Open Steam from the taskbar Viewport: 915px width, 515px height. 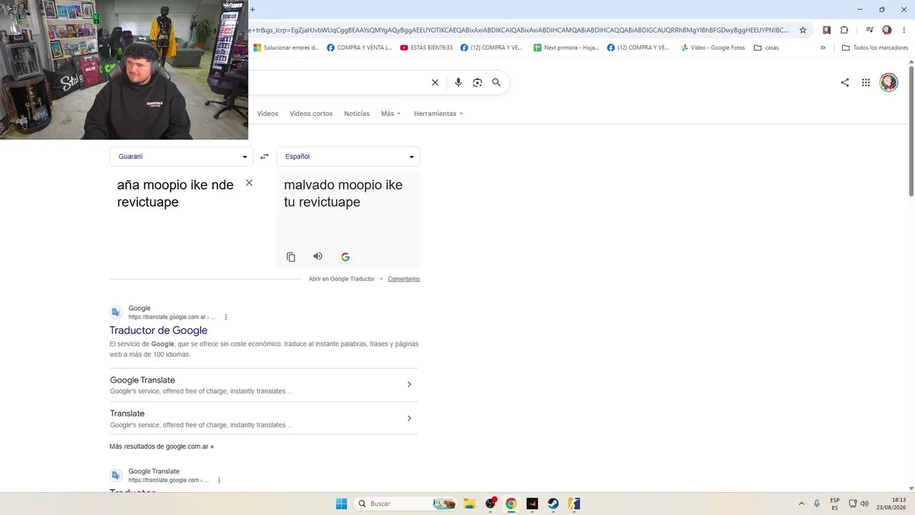(553, 504)
